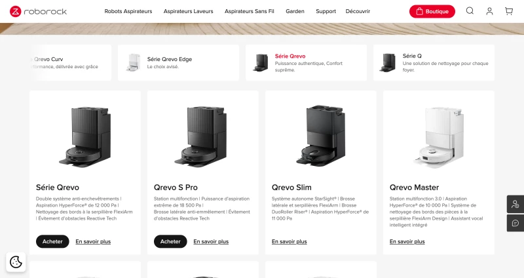
Task: Open the Aspirateurs Laveurs menu
Action: [188, 11]
